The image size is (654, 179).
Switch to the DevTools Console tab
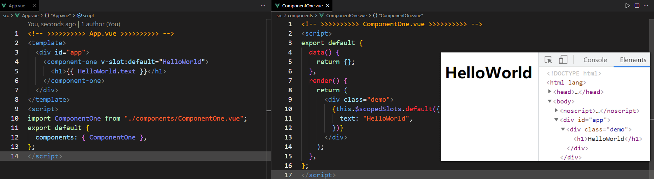coord(595,60)
